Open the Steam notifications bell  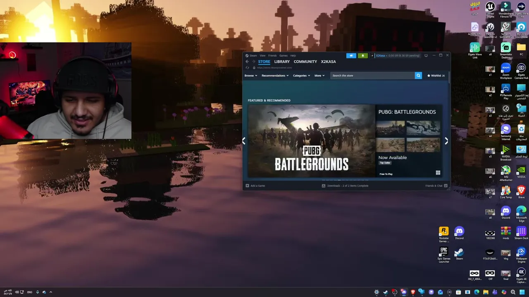tap(363, 56)
